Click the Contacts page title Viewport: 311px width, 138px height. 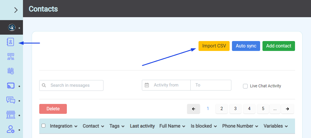tap(43, 9)
